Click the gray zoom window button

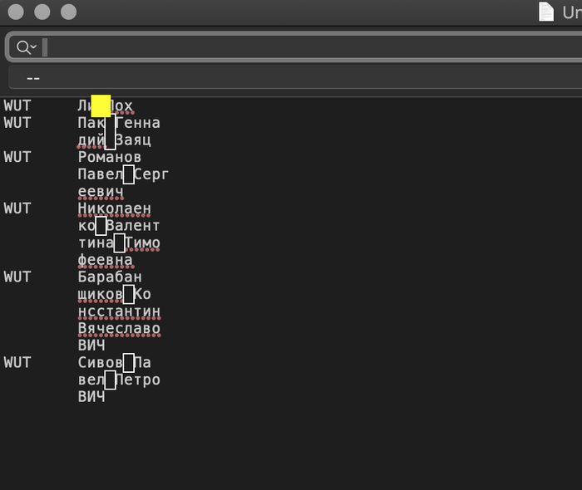click(x=68, y=12)
